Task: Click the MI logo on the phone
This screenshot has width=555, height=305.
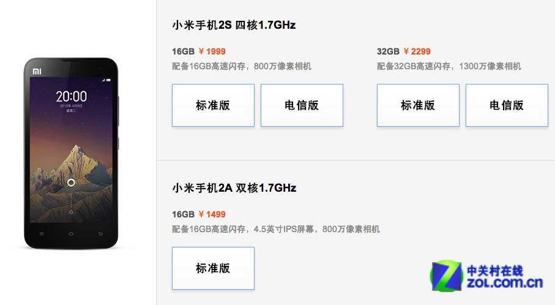Action: [37, 72]
